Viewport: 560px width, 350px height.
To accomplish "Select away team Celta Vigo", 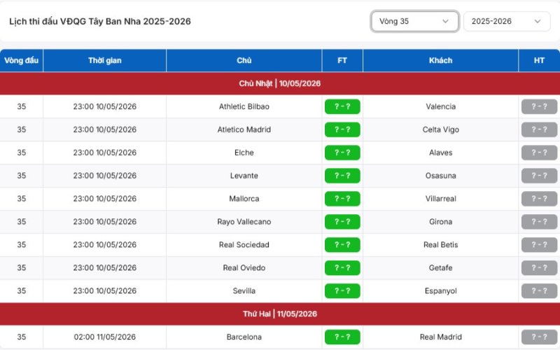I will [441, 129].
